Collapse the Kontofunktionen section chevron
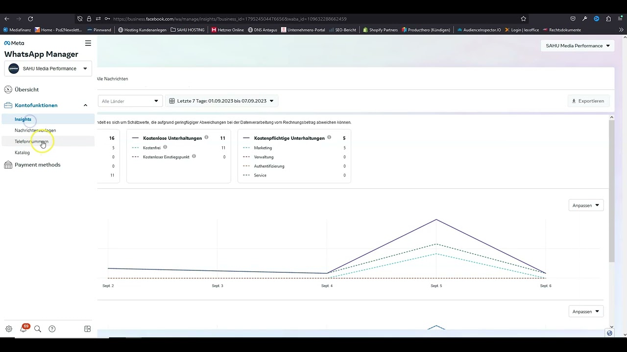The image size is (627, 352). (85, 105)
